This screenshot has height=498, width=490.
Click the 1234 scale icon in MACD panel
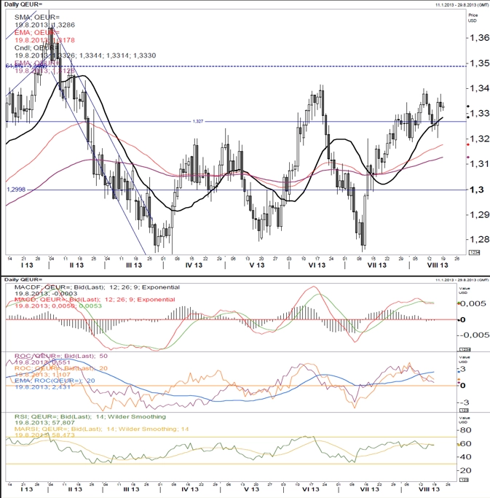(465, 349)
